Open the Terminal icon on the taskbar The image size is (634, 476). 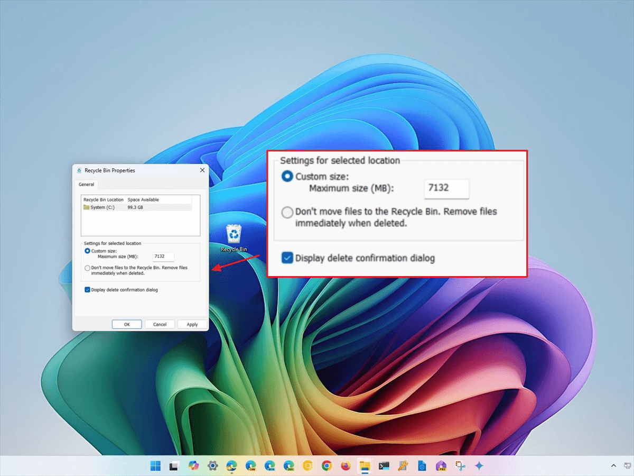click(384, 465)
